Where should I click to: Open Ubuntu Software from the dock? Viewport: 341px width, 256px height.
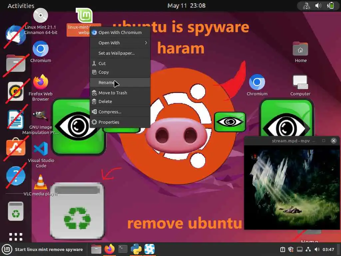16,147
